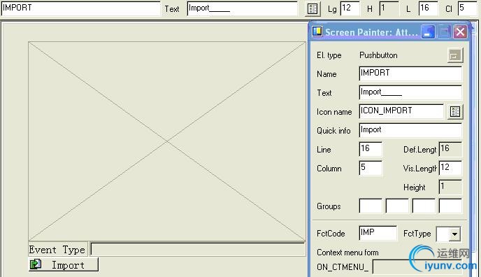Viewport: 481px width, 277px height.
Task: Click the Height field in attributes panel
Action: tap(450, 187)
